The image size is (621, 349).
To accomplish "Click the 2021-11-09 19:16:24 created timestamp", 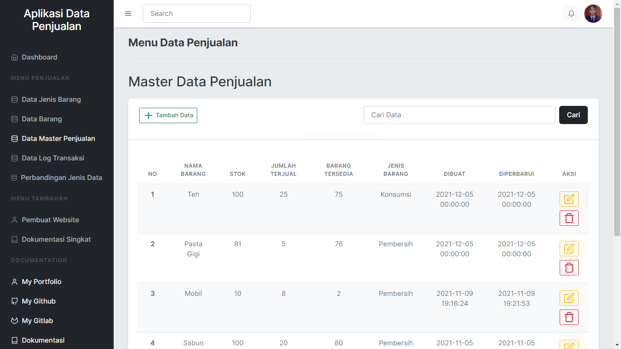I will click(x=455, y=299).
